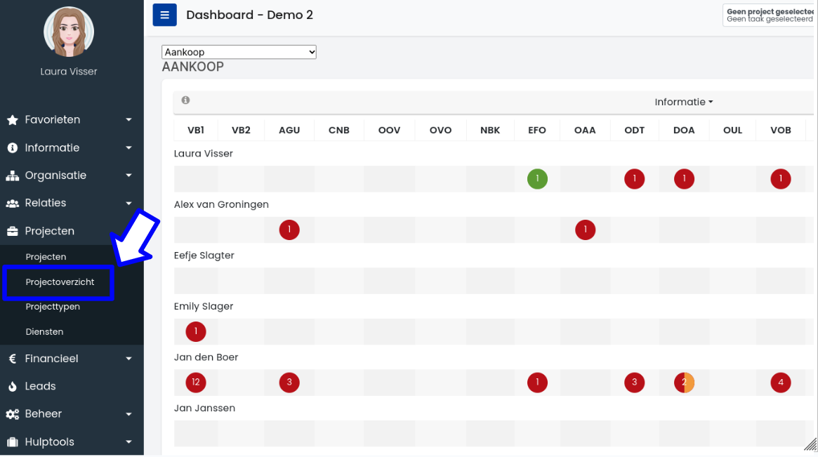The height and width of the screenshot is (457, 818).
Task: Click the red 12 badge under VB1
Action: pyautogui.click(x=196, y=383)
